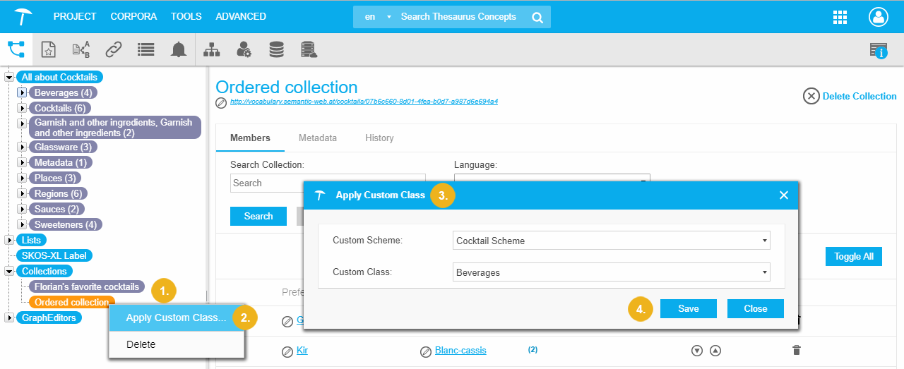Open the Custom Scheme dropdown
904x369 pixels.
tap(612, 241)
